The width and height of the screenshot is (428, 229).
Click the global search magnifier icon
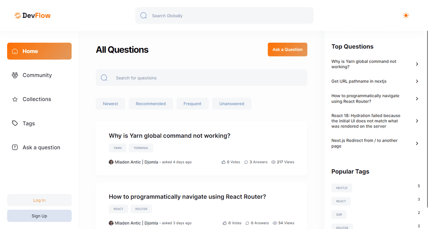(143, 16)
